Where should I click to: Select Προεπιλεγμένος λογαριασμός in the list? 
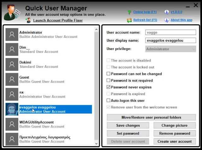point(49,139)
